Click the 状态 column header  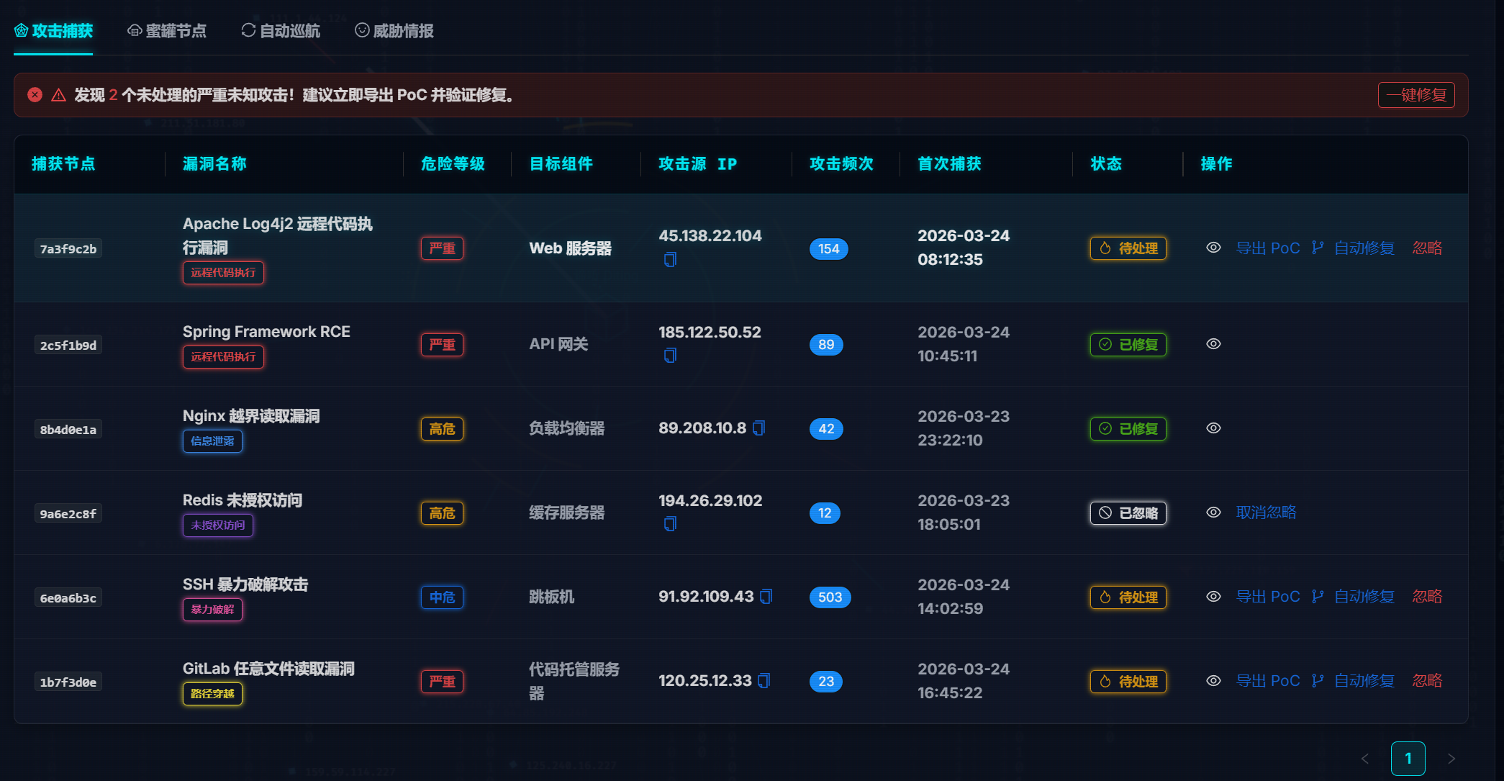point(1106,164)
